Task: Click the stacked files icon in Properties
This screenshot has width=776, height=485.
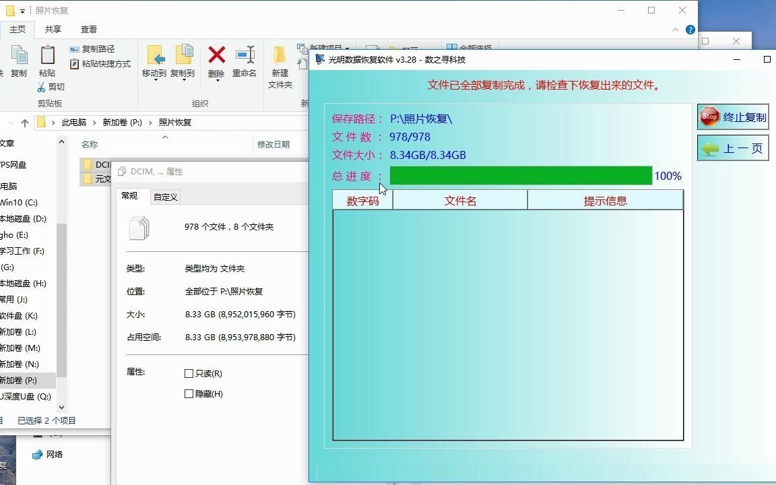Action: (139, 228)
